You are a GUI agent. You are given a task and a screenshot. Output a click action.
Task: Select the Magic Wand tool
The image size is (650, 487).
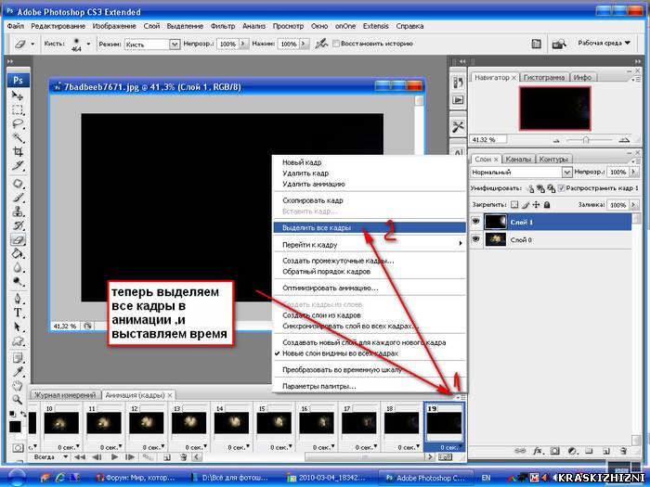pos(18,137)
